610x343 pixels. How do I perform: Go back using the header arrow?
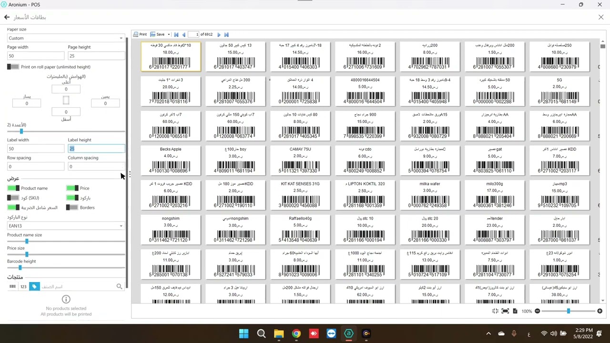[7, 17]
